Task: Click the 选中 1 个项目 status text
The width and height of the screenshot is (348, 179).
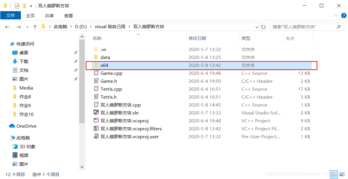Action: (x=46, y=175)
